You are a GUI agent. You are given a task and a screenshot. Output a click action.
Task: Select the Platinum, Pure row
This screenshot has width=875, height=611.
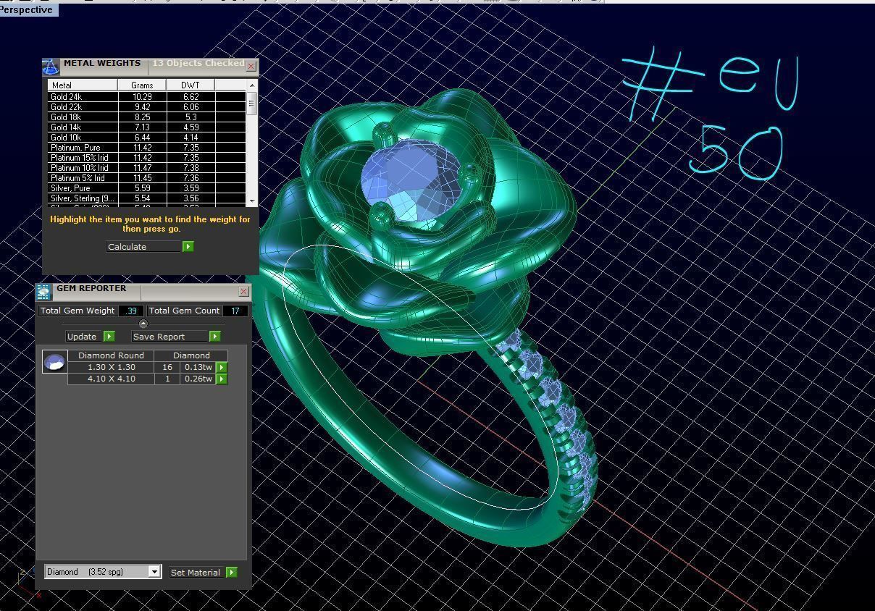click(x=147, y=147)
